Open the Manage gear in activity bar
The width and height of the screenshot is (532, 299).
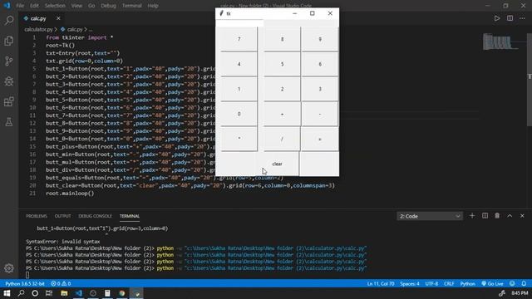[9, 268]
